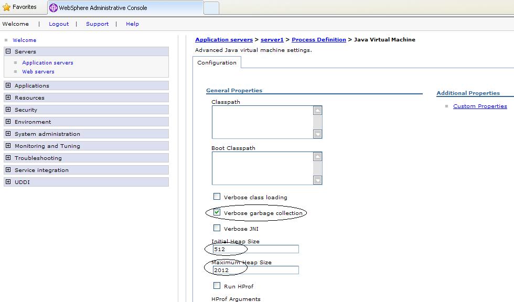Image resolution: width=514 pixels, height=302 pixels.
Task: Click the WebSphere Administrative Console tab icon
Action: pos(53,7)
